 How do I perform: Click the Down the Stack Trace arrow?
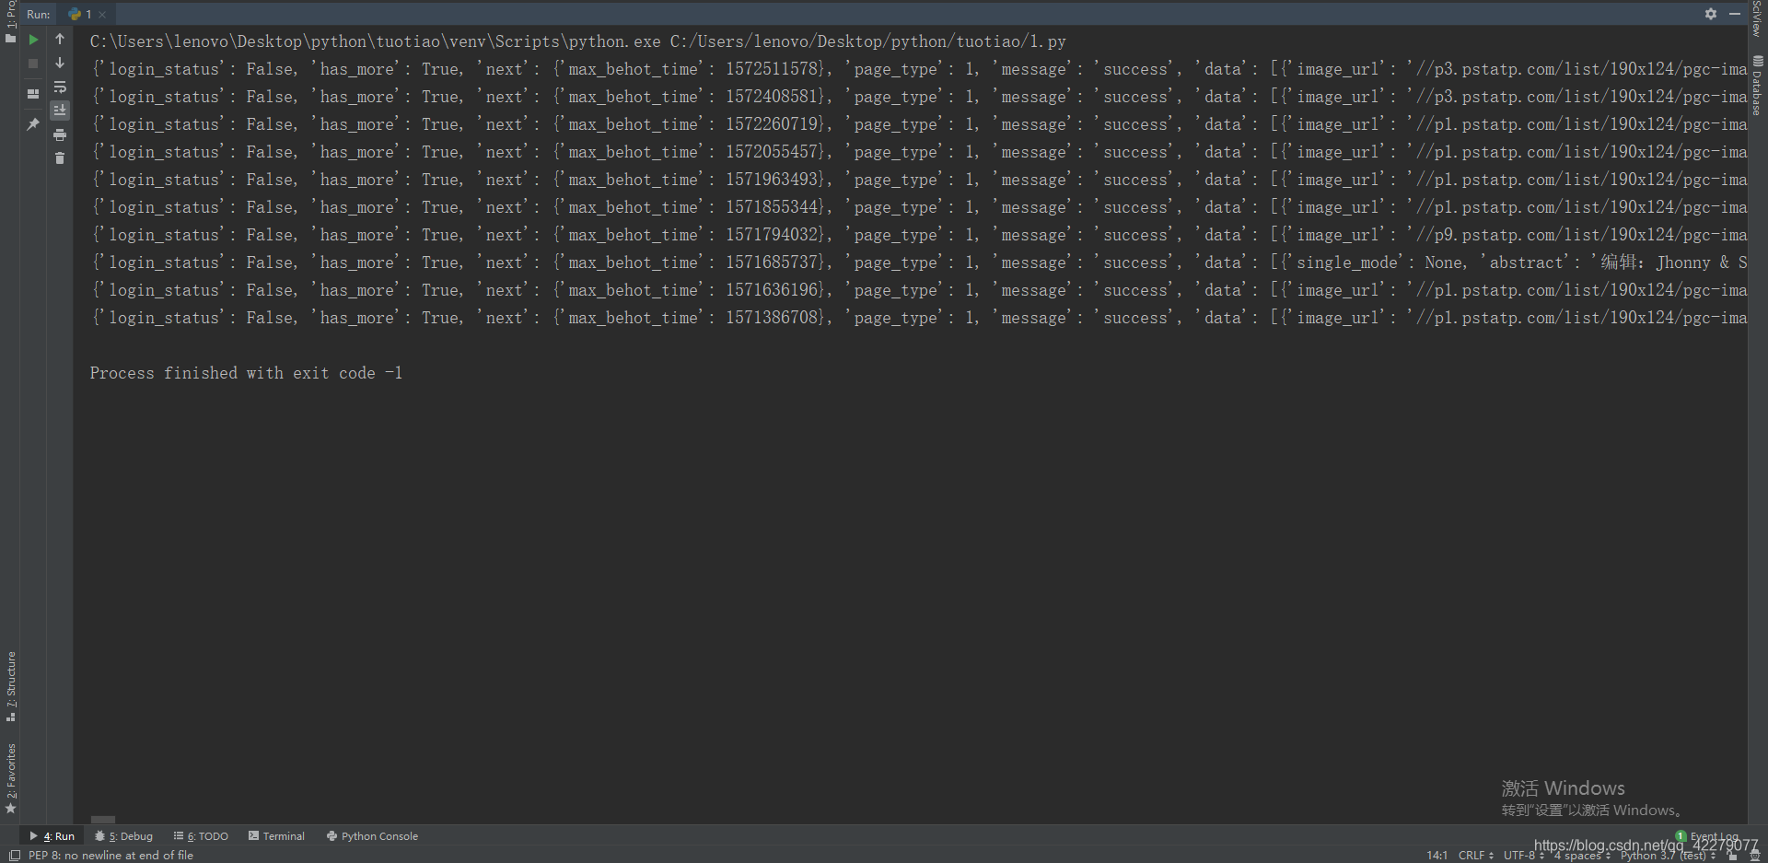pyautogui.click(x=60, y=63)
